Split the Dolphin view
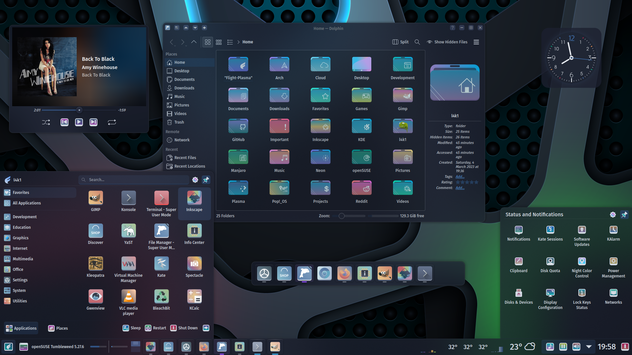 (400, 42)
